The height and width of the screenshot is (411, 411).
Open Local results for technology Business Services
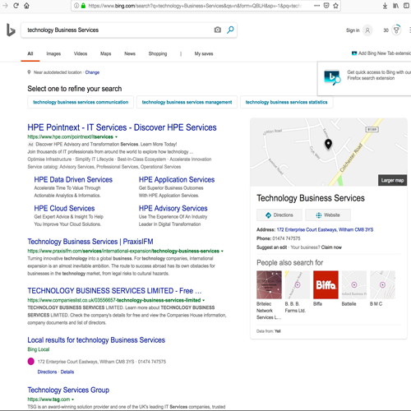(96, 340)
